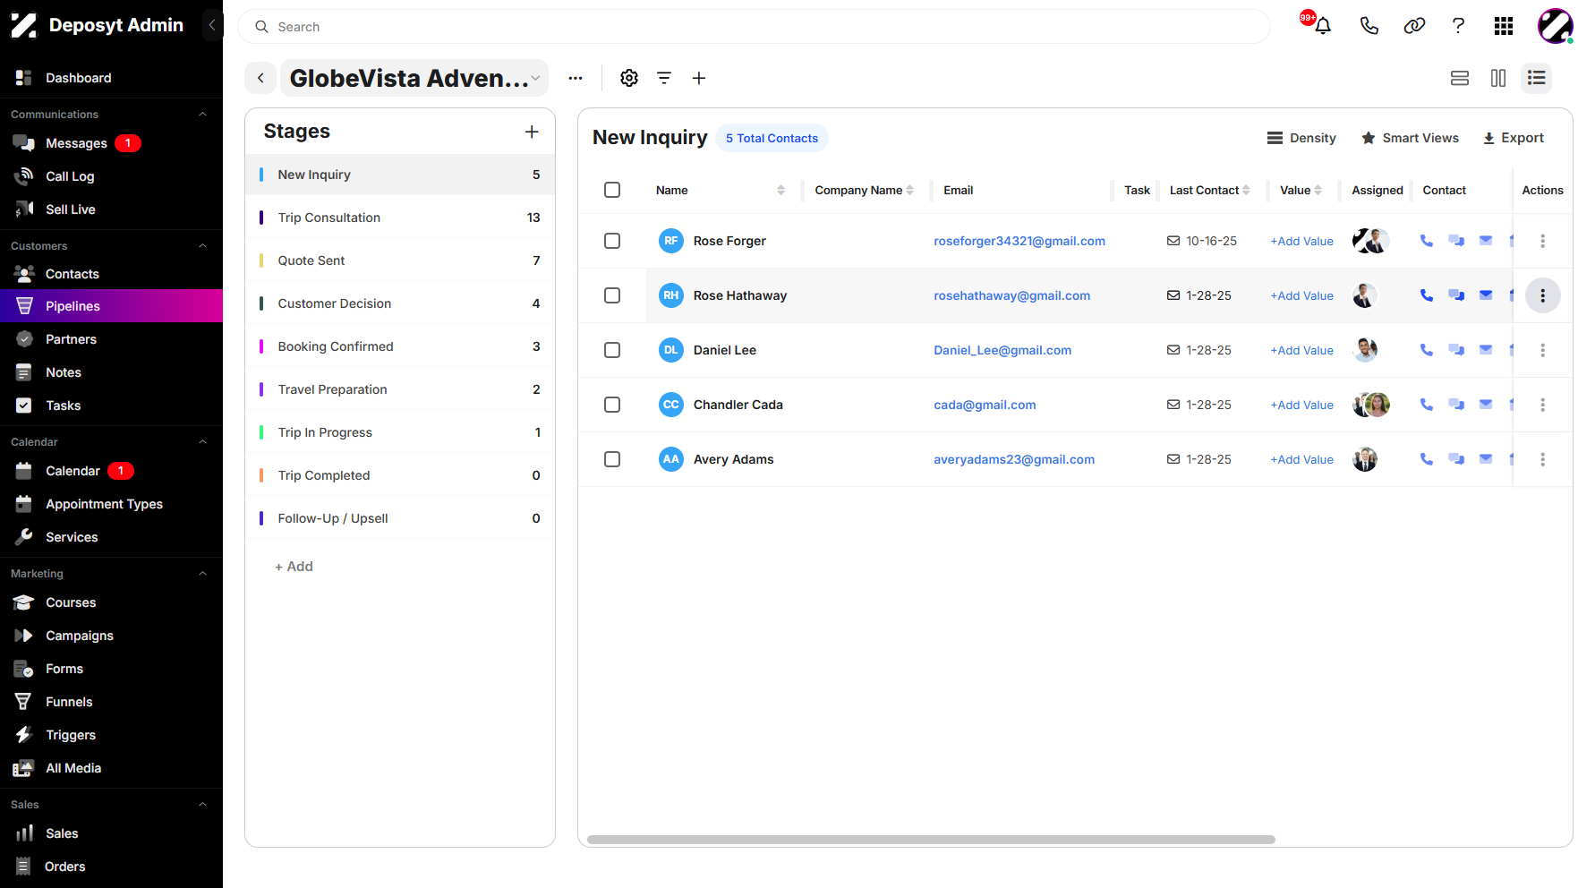The width and height of the screenshot is (1595, 888).
Task: Switch to the column board view icon
Action: coord(1498,78)
